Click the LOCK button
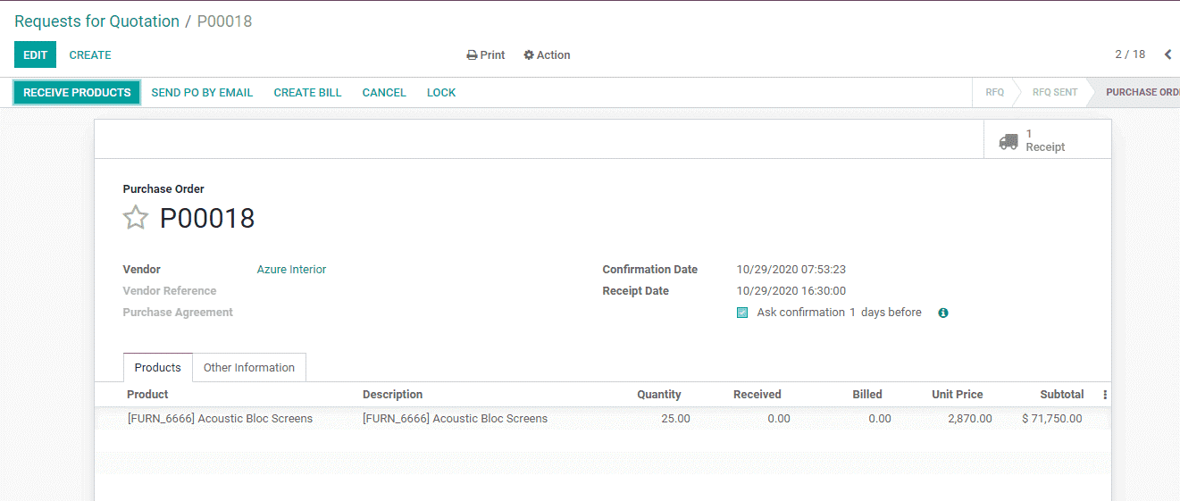The width and height of the screenshot is (1180, 501). click(441, 93)
